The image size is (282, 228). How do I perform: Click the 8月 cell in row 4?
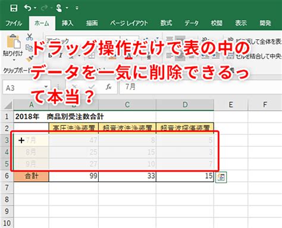coord(32,152)
